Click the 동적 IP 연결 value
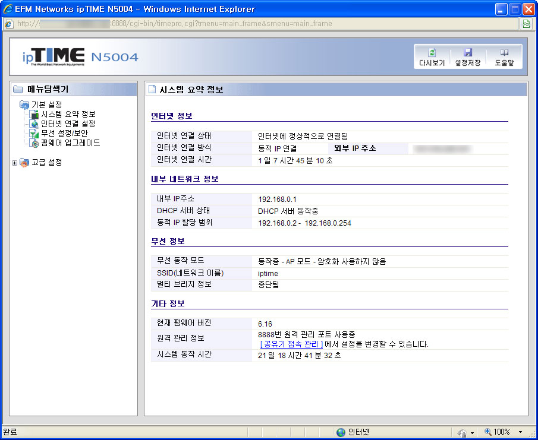Viewport: 538px width, 440px height. pyautogui.click(x=277, y=148)
